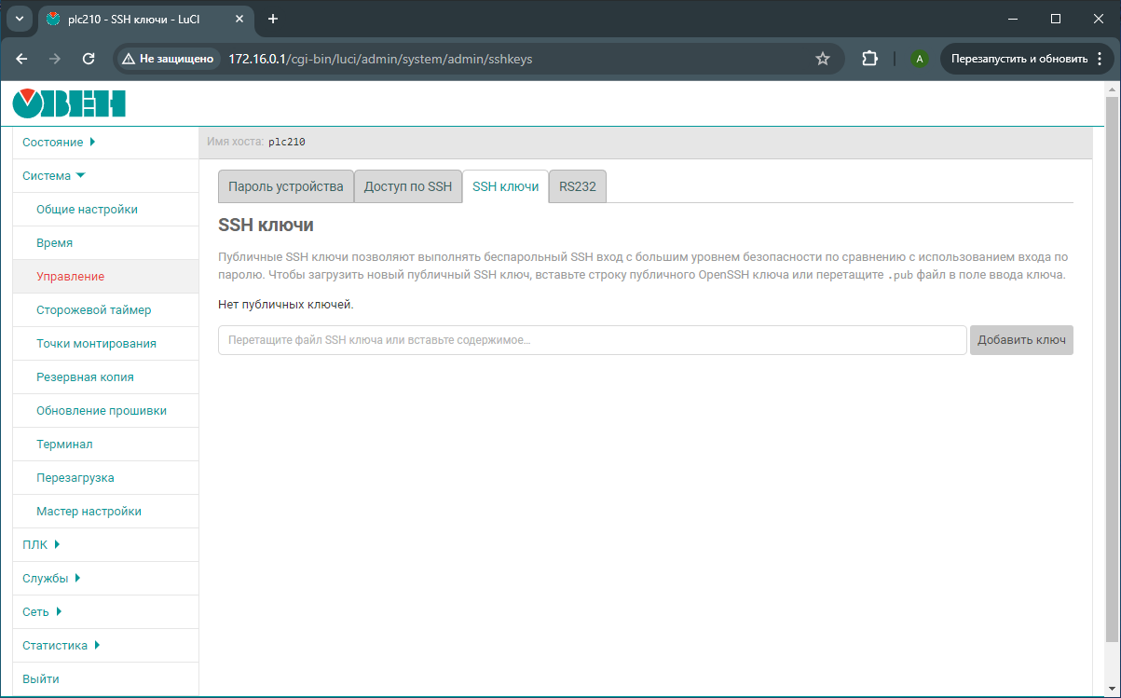Open a new browser tab with plus

tap(273, 19)
